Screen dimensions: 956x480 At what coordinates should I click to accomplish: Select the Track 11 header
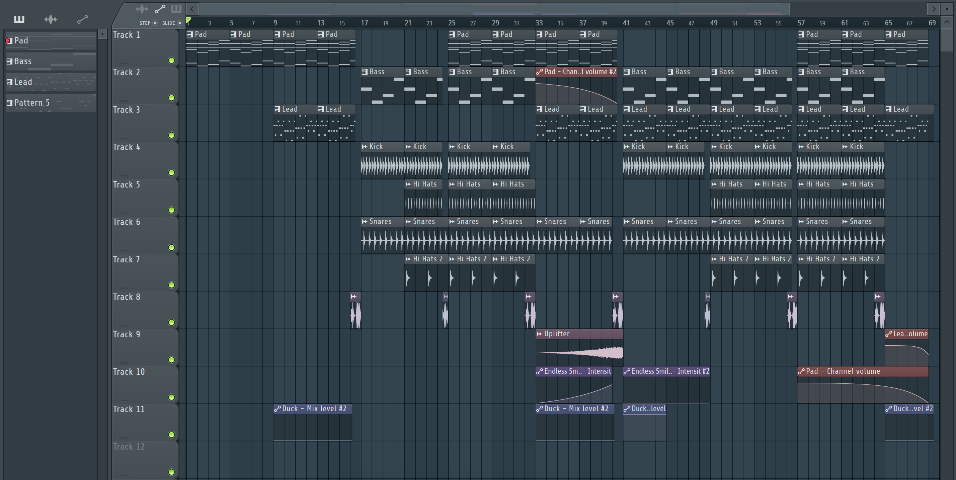[x=145, y=422]
